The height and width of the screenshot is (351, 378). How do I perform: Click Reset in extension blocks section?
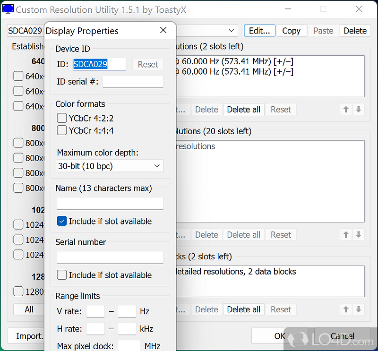(281, 309)
